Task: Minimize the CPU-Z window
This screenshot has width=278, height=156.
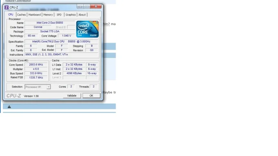Action: click(80, 6)
